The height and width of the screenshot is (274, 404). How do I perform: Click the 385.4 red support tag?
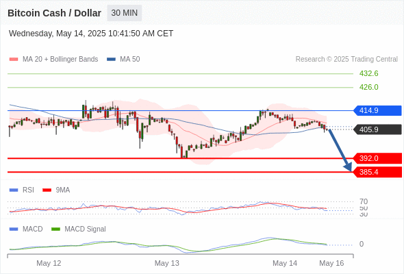(377, 172)
